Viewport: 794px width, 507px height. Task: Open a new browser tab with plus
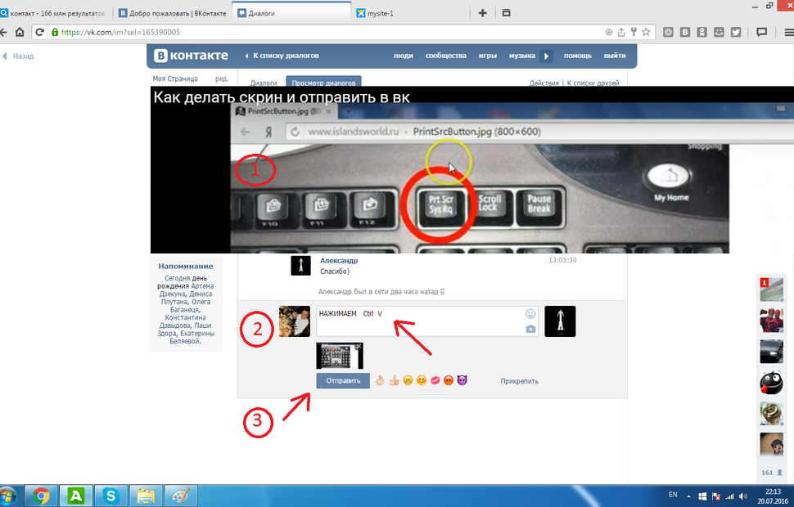pyautogui.click(x=483, y=13)
